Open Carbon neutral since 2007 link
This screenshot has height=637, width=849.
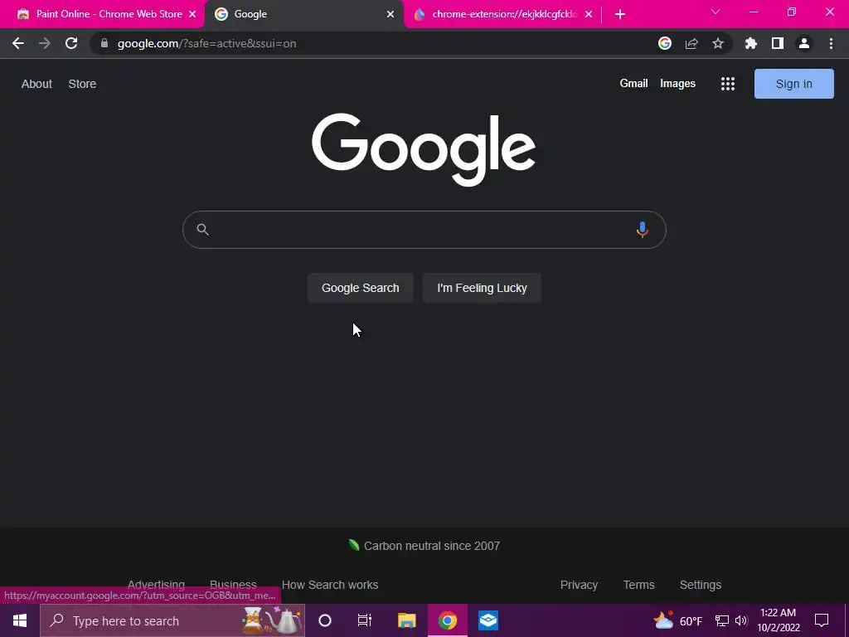[x=424, y=546]
